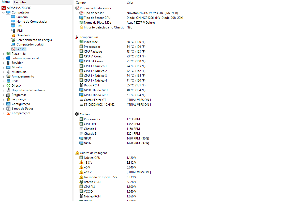Select the Servidor tree label
This screenshot has width=293, height=201.
pyautogui.click(x=17, y=63)
